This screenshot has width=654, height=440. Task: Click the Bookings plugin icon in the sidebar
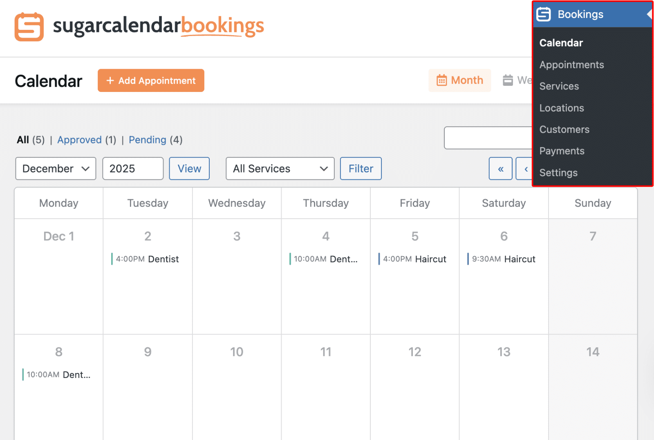[544, 14]
